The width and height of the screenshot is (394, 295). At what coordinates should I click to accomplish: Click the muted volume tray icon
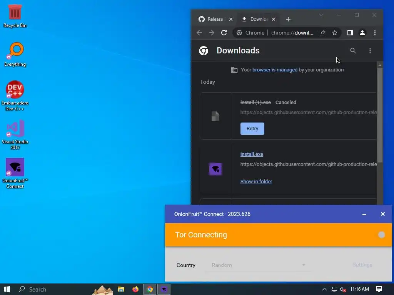[343, 289]
